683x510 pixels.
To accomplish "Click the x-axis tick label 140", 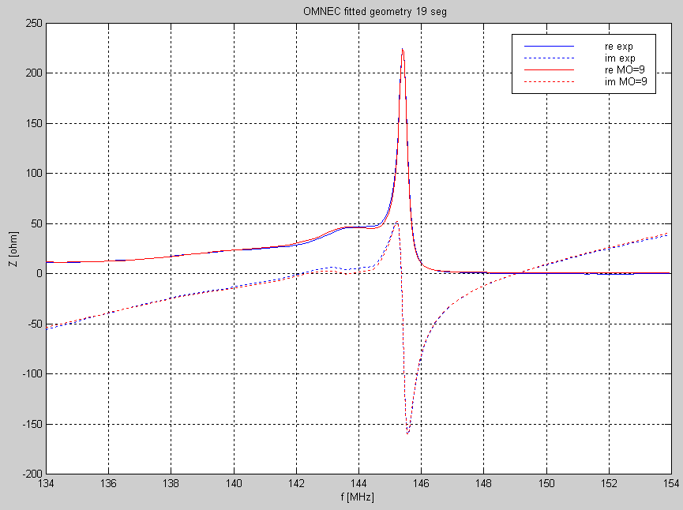I will click(234, 483).
